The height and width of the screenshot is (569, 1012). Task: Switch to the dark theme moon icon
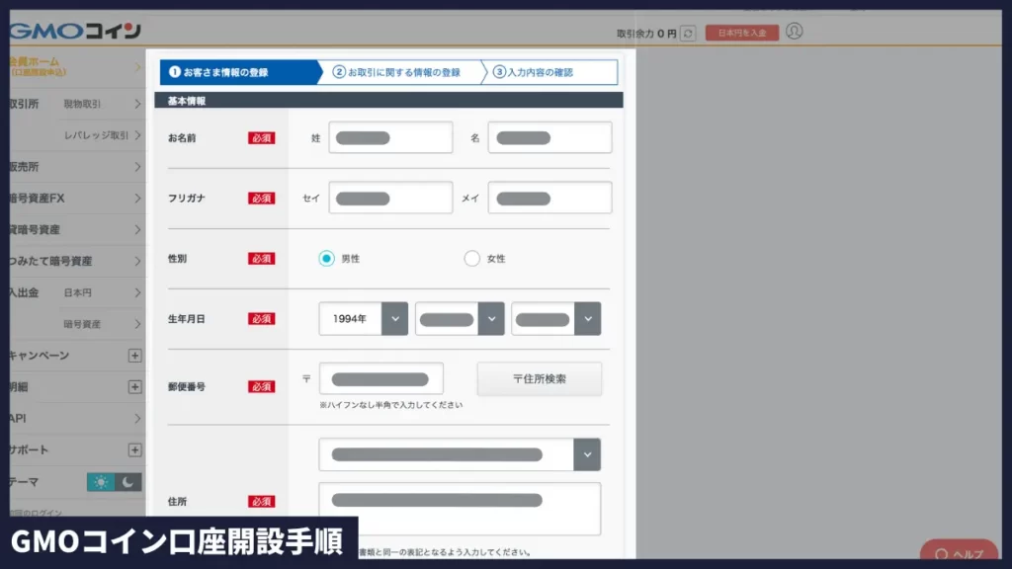point(128,482)
